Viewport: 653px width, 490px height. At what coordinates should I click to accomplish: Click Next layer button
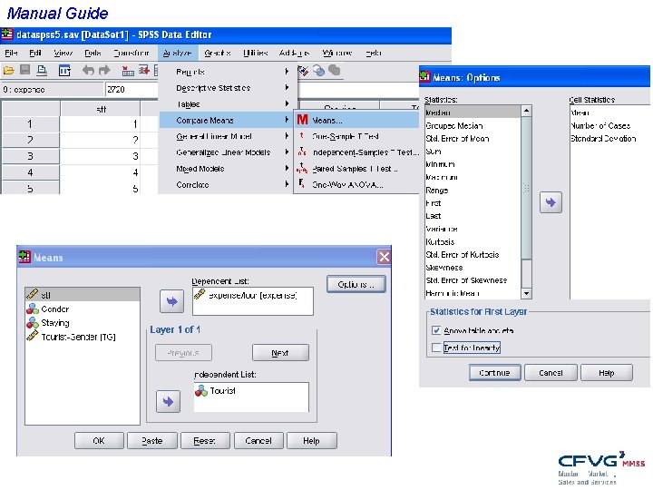(280, 353)
